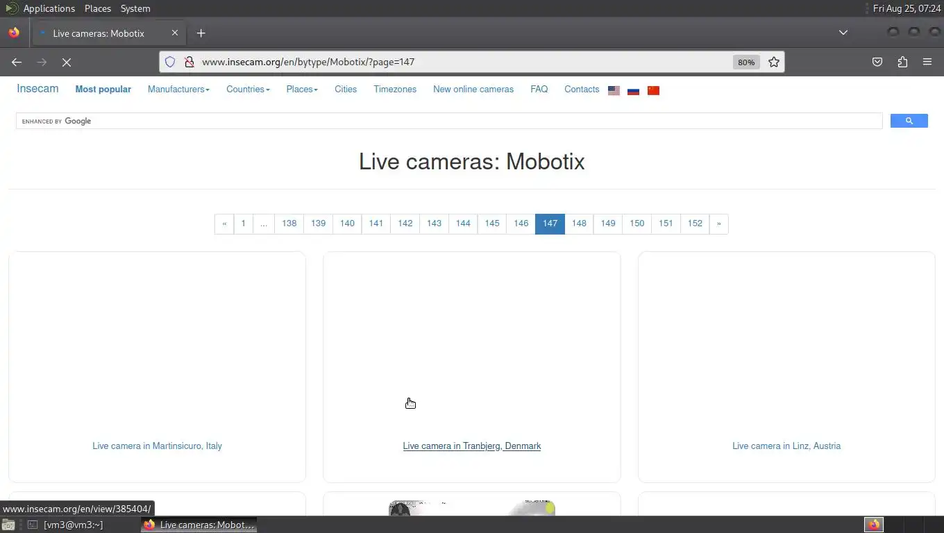Expand the Manufacturers dropdown

coord(178,89)
